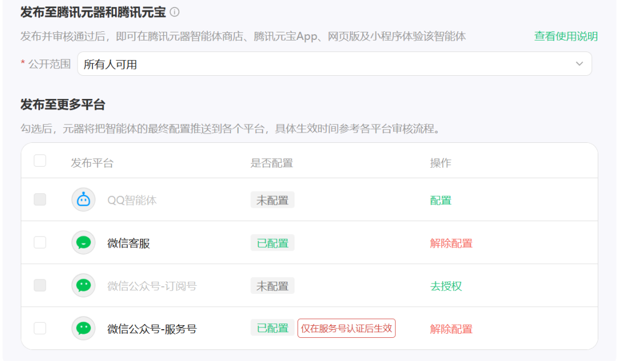Click the 微信公众号-服务号 platform name
Viewport: 625px width, 361px height.
[x=152, y=329]
